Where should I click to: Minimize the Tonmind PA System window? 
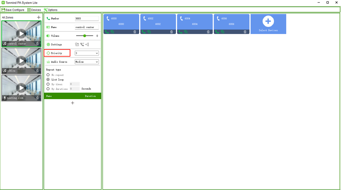tap(318, 3)
